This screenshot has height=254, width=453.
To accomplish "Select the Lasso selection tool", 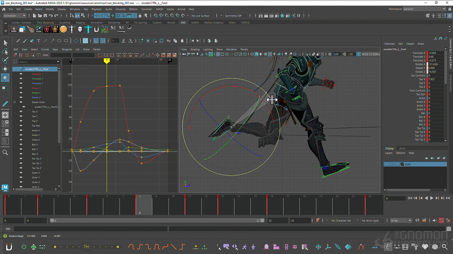I will point(5,52).
